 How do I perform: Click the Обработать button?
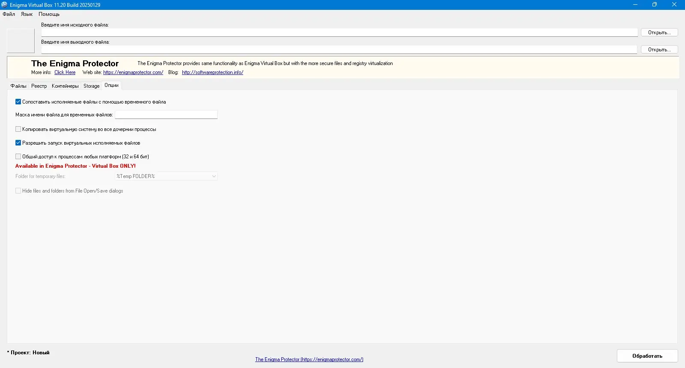(x=647, y=356)
